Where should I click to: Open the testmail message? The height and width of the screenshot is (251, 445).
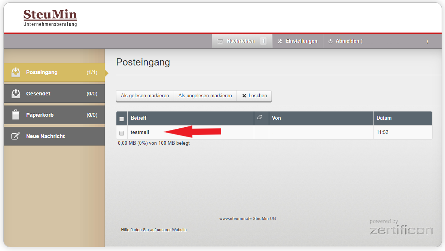[x=140, y=132]
